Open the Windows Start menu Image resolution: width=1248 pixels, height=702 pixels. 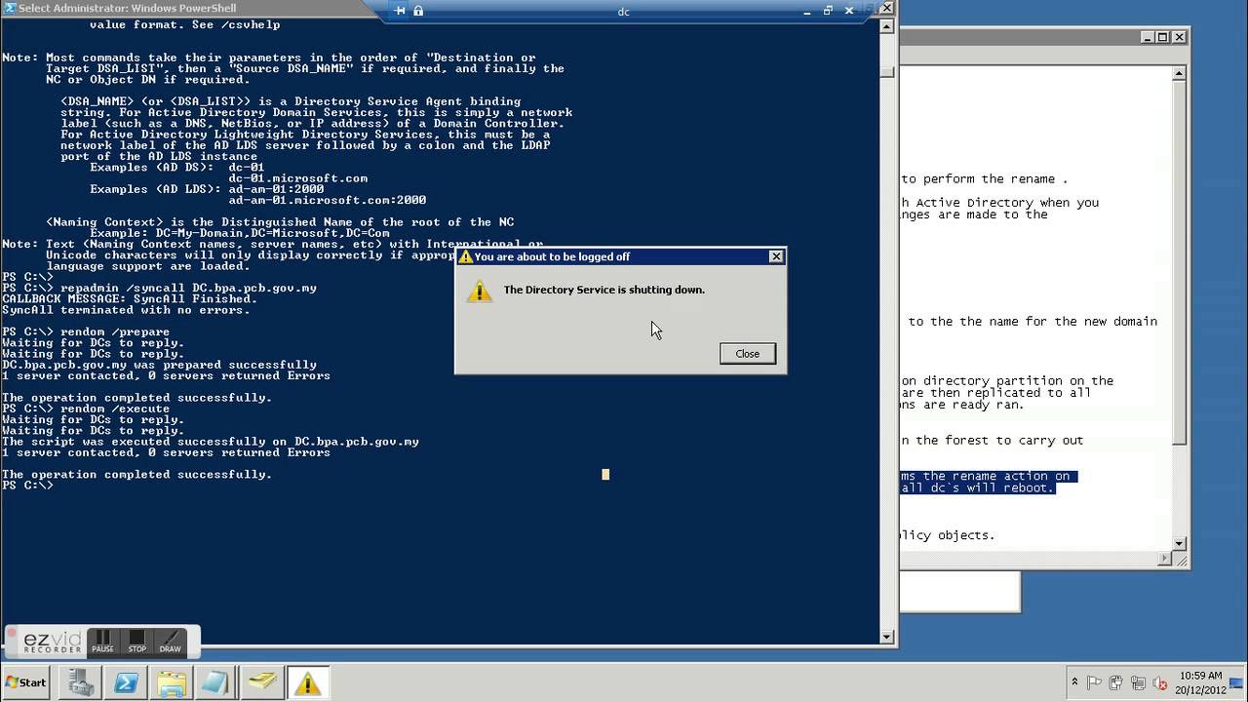[x=26, y=682]
